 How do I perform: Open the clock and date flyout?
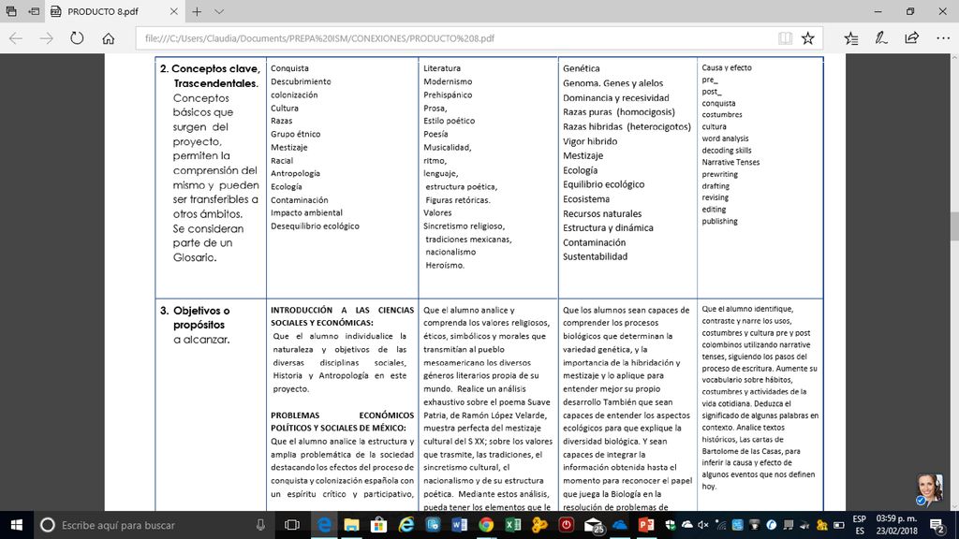click(x=897, y=525)
